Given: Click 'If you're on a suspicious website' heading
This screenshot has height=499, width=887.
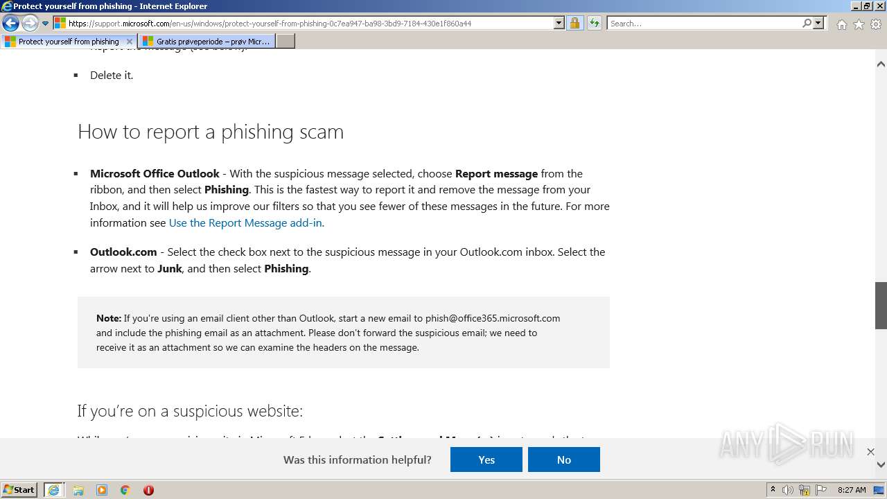Looking at the screenshot, I should [x=190, y=411].
